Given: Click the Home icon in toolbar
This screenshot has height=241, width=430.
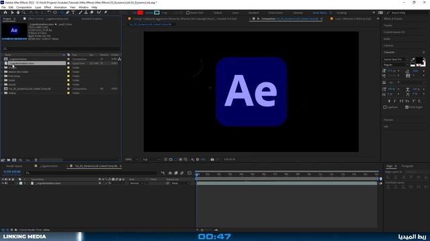Looking at the screenshot, I should 5,13.
